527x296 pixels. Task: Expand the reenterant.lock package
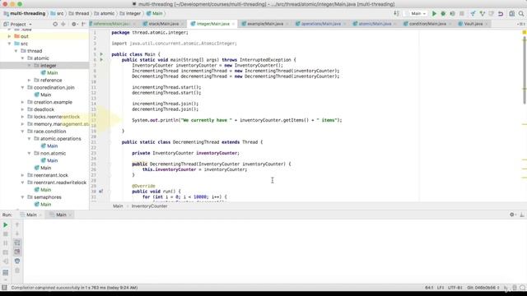click(22, 175)
